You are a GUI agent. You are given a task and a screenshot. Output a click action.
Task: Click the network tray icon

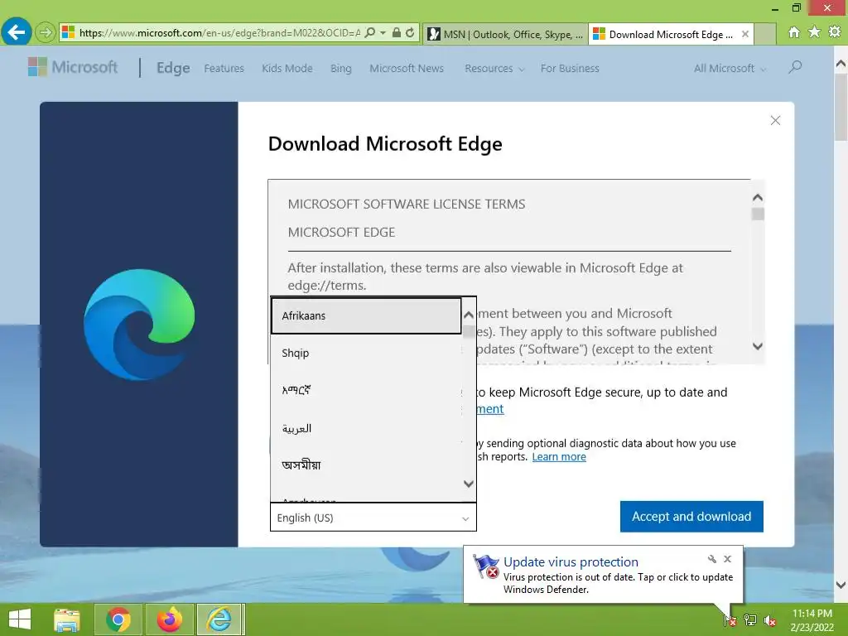click(x=750, y=619)
